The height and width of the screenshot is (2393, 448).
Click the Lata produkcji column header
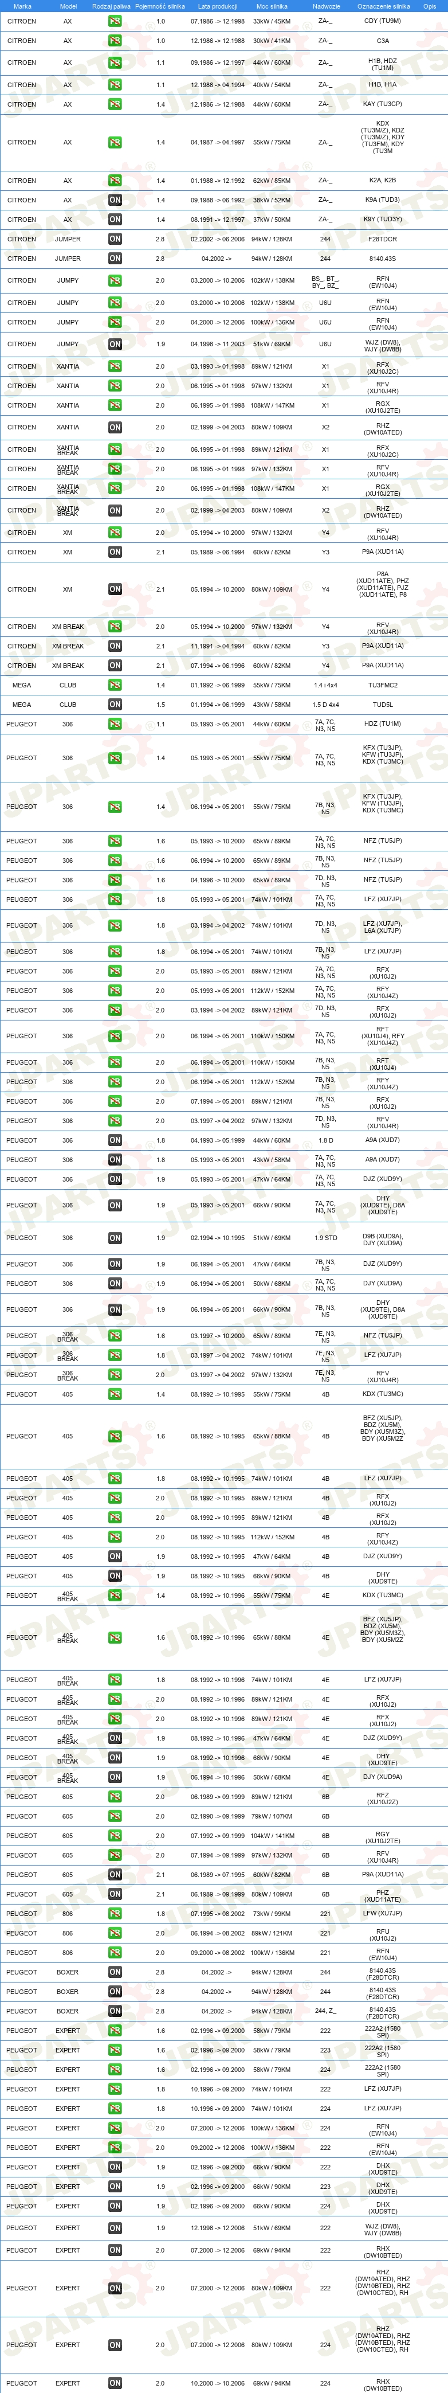(x=218, y=6)
